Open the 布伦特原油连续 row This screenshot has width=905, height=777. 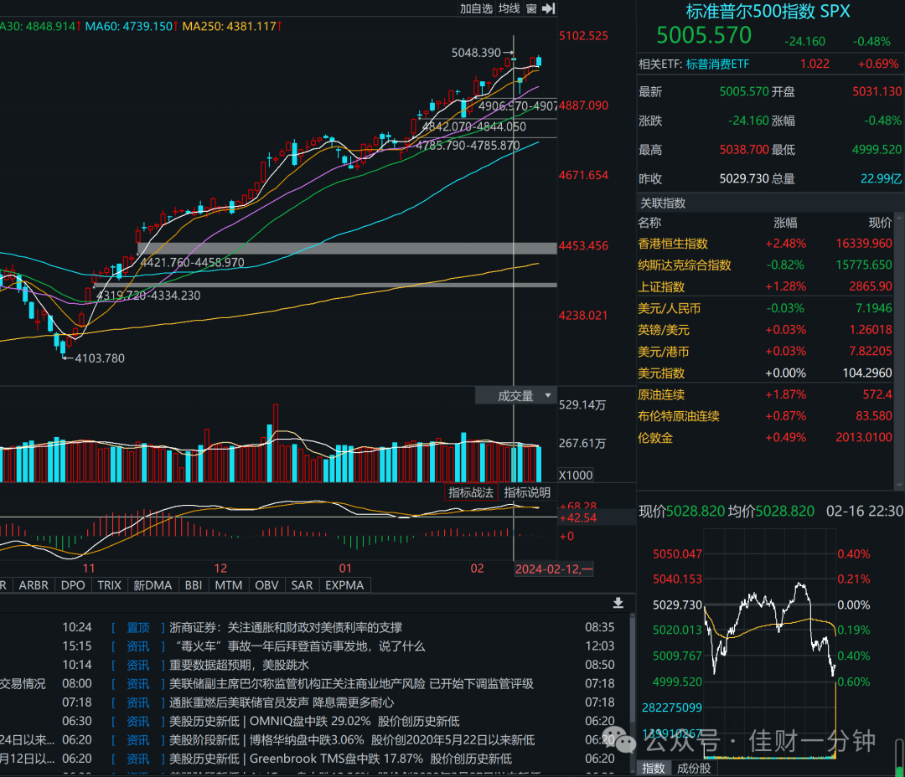[765, 416]
